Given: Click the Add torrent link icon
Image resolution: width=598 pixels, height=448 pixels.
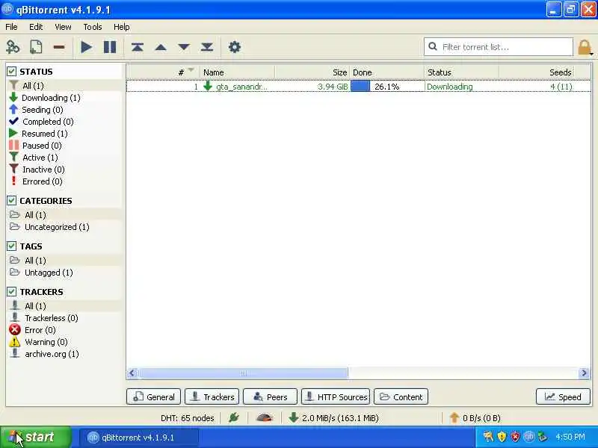Looking at the screenshot, I should pyautogui.click(x=13, y=47).
